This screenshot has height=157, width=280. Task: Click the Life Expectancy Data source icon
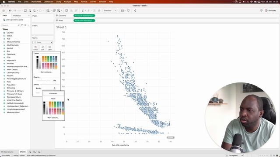pos(4,20)
